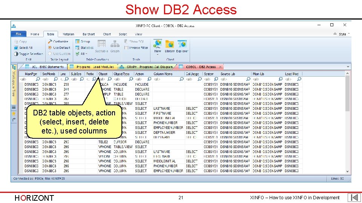
Task: Open the GRAPH Programs Call Diagram tab
Action: (146, 67)
